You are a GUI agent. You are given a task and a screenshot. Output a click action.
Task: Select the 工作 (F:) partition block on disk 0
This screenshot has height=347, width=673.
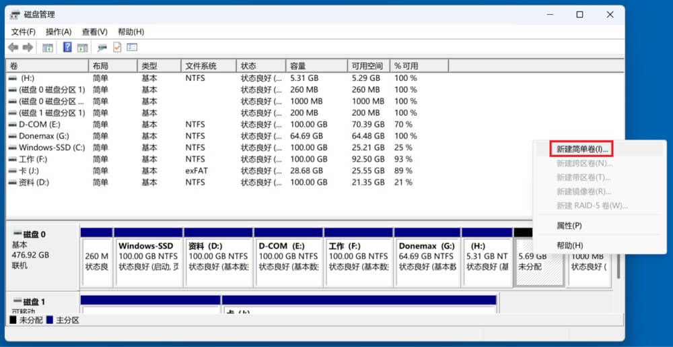pos(357,257)
